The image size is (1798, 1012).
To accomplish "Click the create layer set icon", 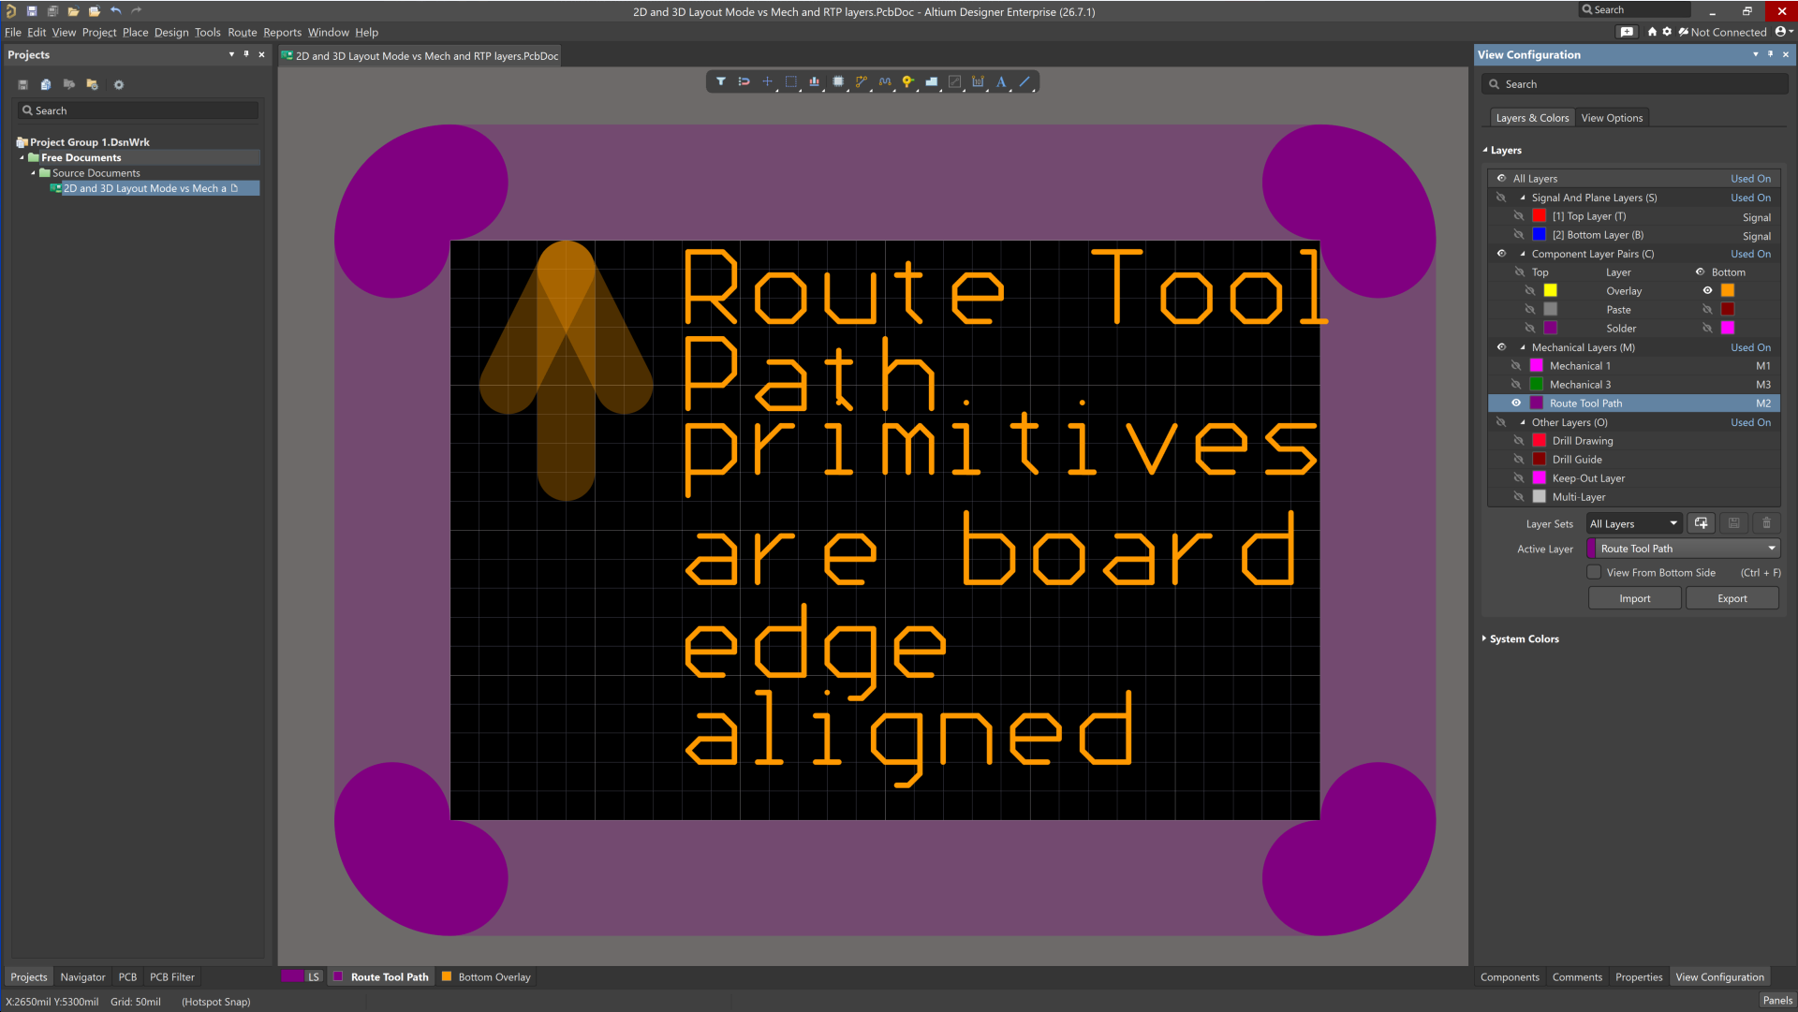I will coord(1701,523).
